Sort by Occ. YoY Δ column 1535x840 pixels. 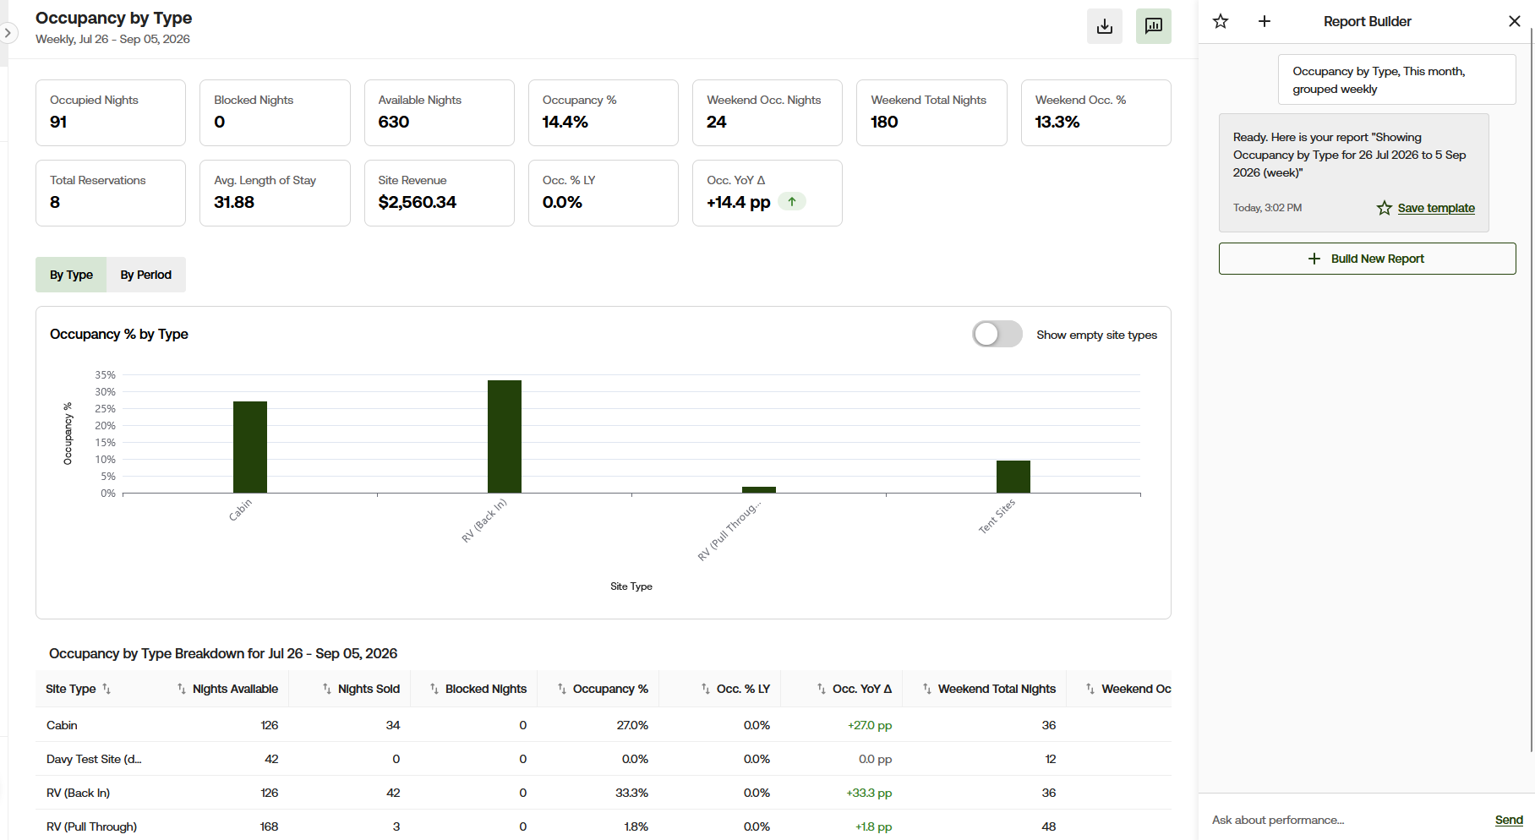click(x=855, y=689)
